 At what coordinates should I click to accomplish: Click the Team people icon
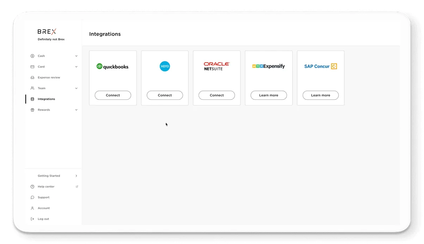[x=33, y=88]
